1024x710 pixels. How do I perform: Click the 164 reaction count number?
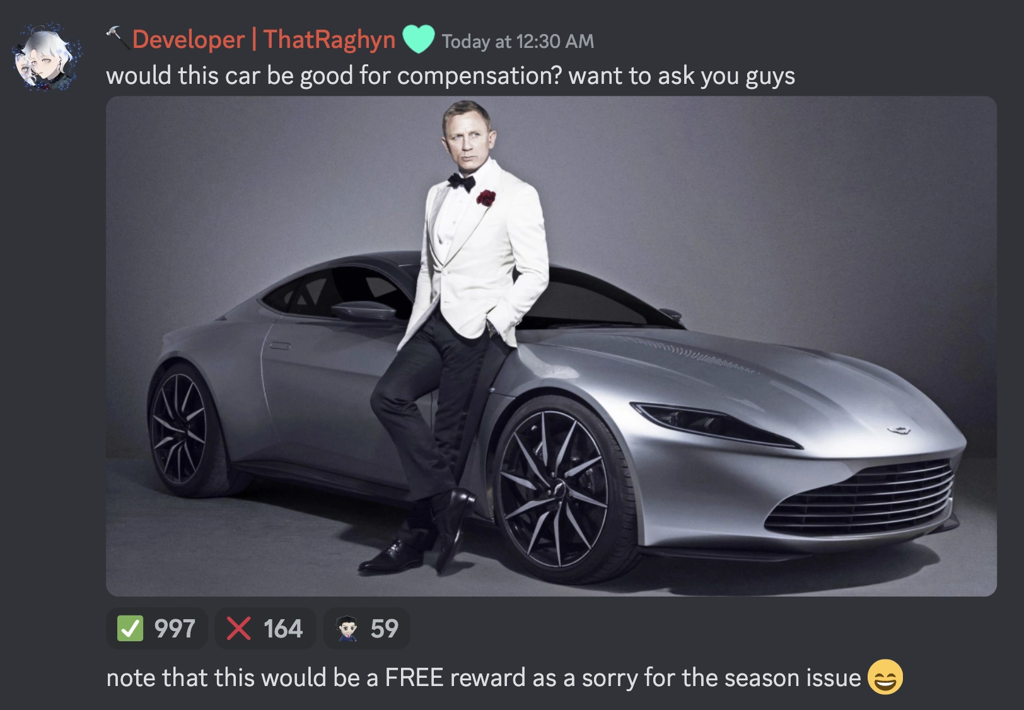click(x=283, y=629)
